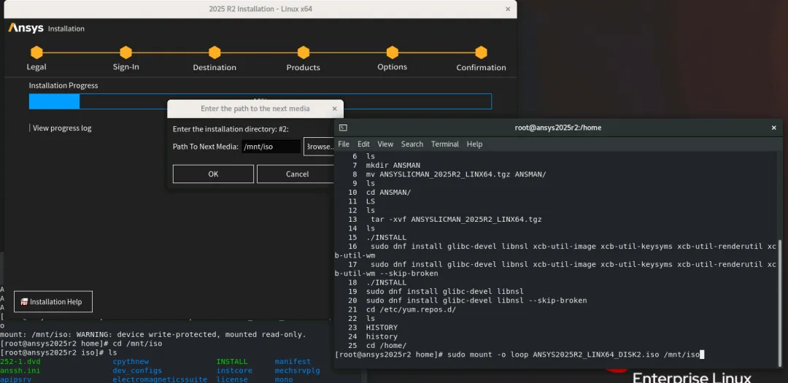Click 'instcore' entry in background terminal listing
Screen dimensions: 788x383
click(x=235, y=371)
